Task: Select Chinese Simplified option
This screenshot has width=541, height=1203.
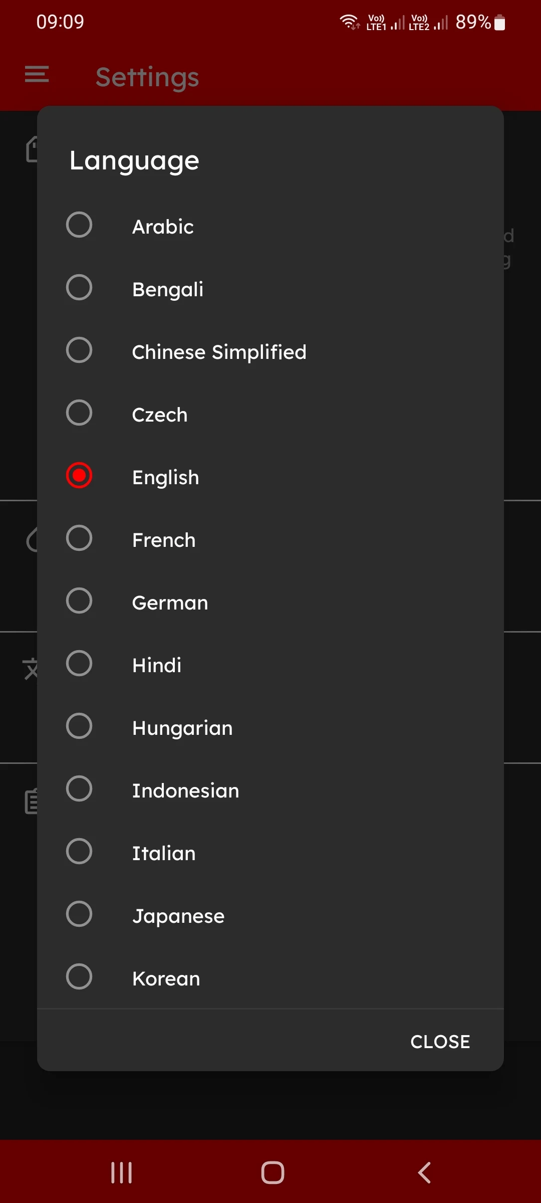Action: (x=270, y=351)
